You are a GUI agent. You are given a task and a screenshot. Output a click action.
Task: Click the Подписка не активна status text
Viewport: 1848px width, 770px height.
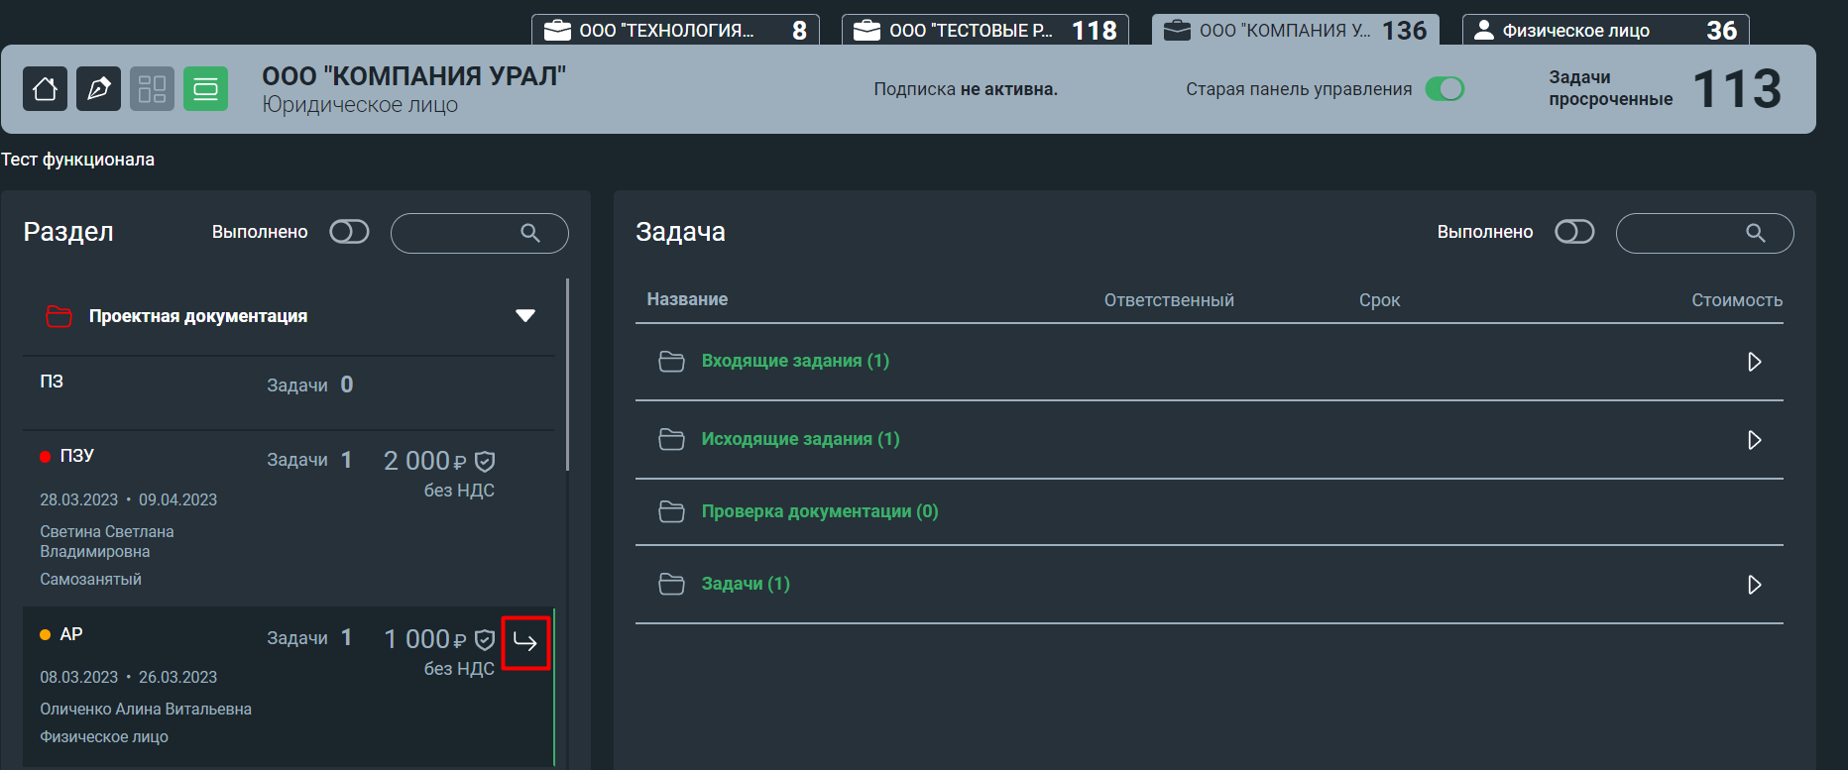pos(966,89)
